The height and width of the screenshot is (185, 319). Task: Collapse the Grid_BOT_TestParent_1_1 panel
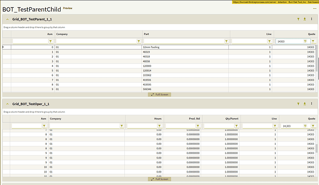click(x=8, y=19)
